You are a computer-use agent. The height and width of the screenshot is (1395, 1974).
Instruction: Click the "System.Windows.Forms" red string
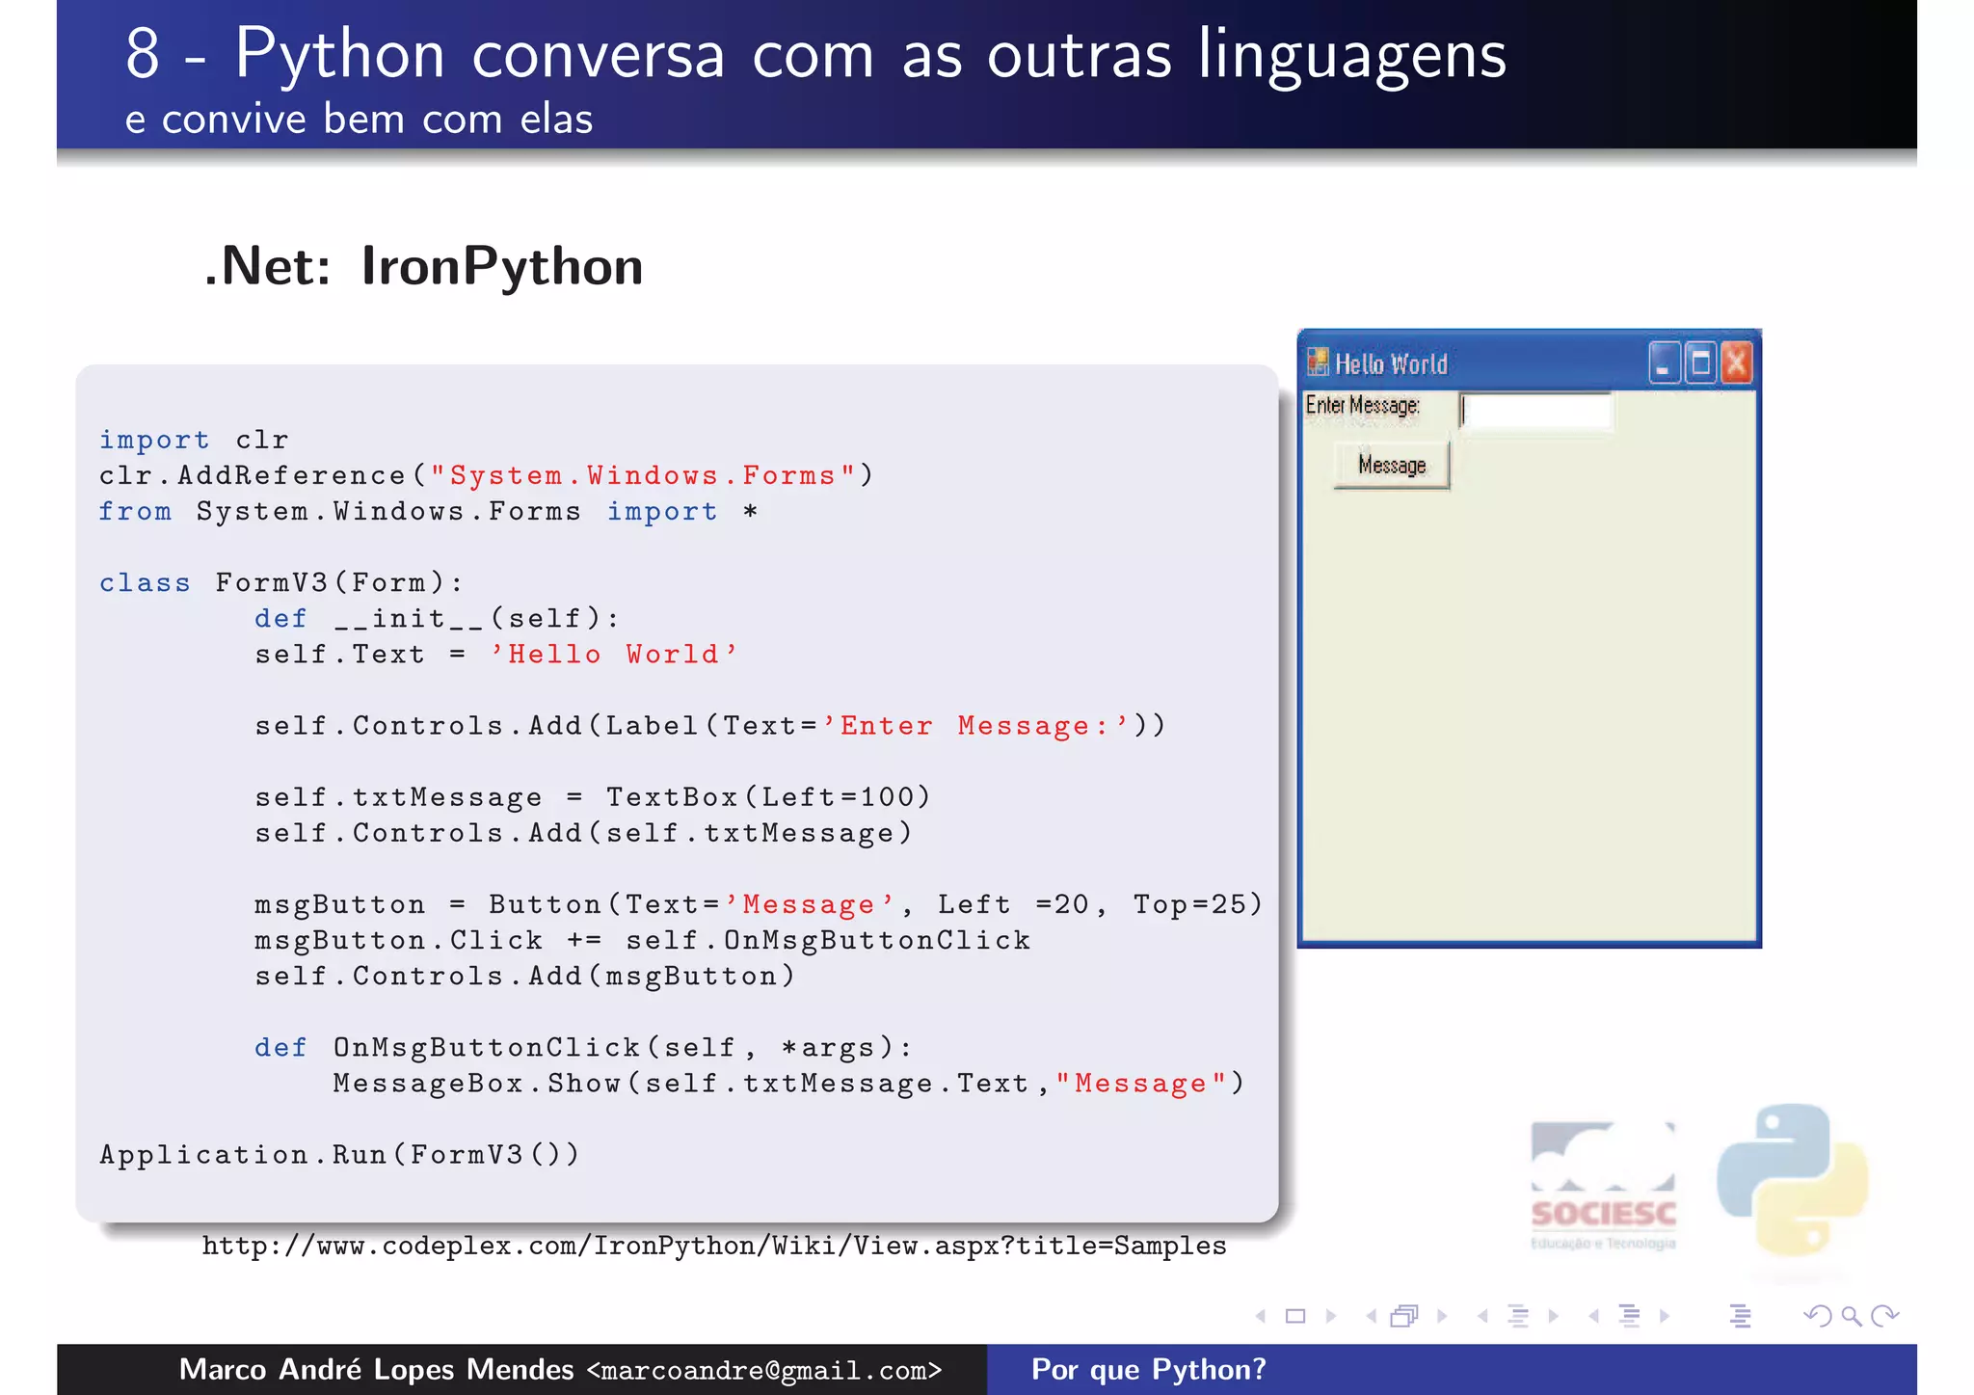pos(643,476)
